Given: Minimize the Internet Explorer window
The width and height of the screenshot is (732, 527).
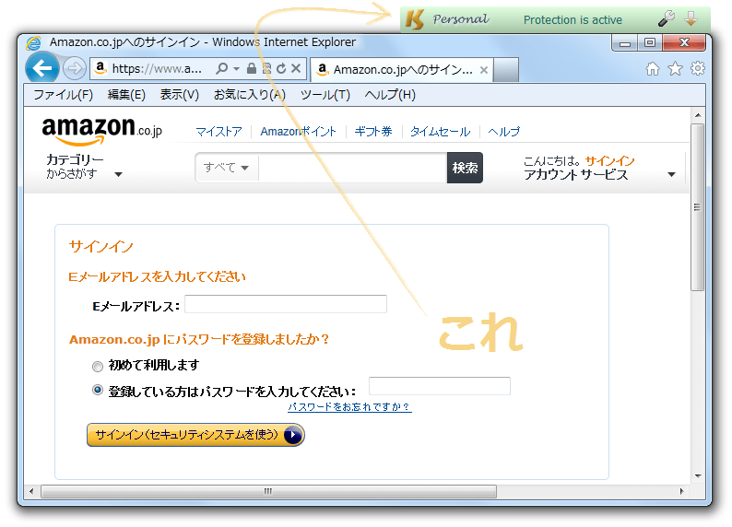Looking at the screenshot, I should 625,43.
